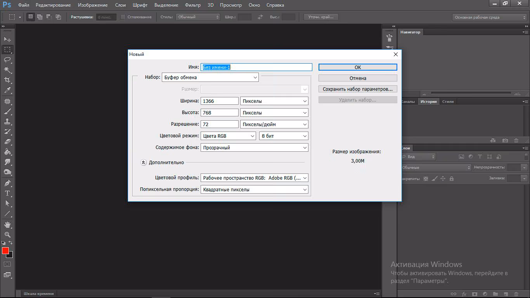Viewport: 530px width, 298px height.
Task: Click OK in the New dialog
Action: click(x=358, y=67)
